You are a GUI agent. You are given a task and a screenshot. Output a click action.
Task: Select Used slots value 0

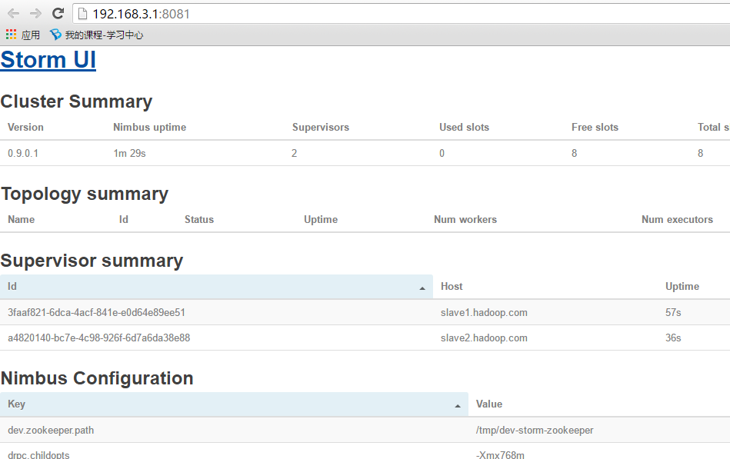[x=442, y=153]
